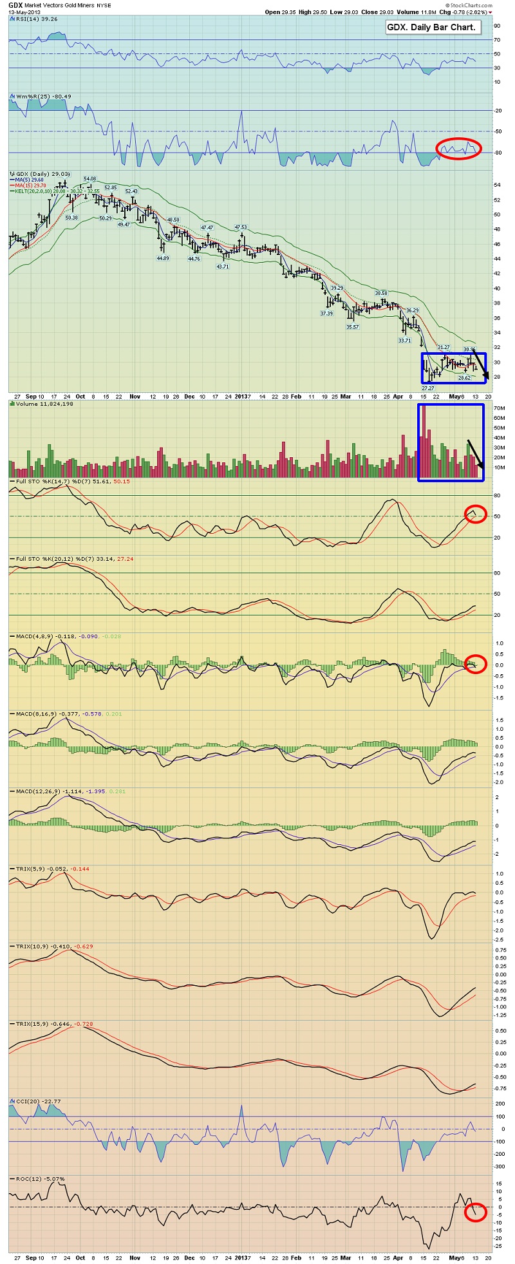The image size is (515, 1264).
Task: Click the 44.76 low price label
Action: click(x=194, y=259)
